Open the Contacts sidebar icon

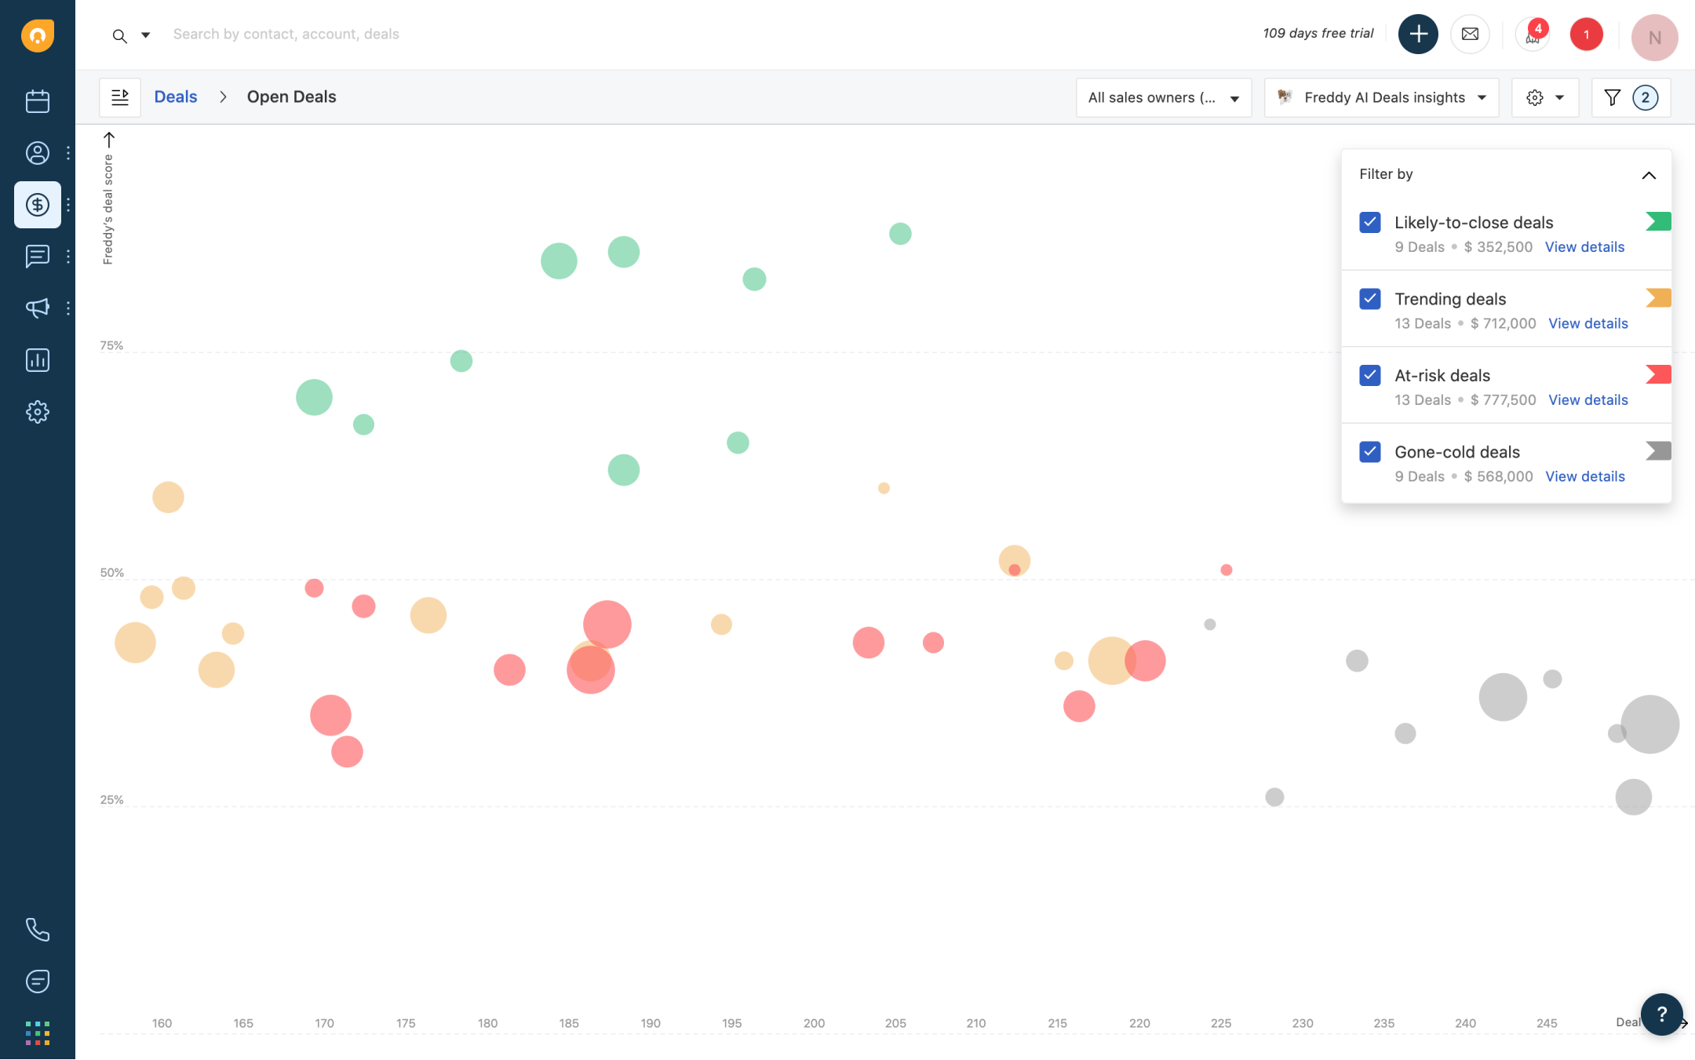click(38, 153)
